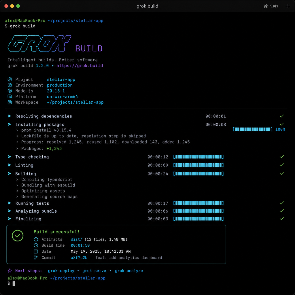Screen dimensions: 295x295
Task: Click the Linting checkmark
Action: (282, 165)
